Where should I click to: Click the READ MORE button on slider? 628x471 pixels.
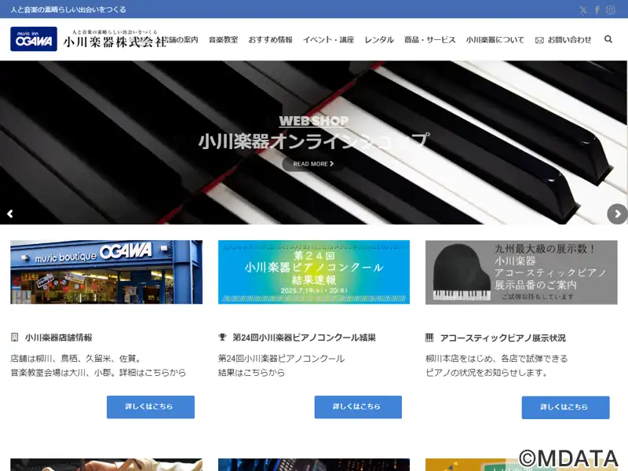click(313, 164)
